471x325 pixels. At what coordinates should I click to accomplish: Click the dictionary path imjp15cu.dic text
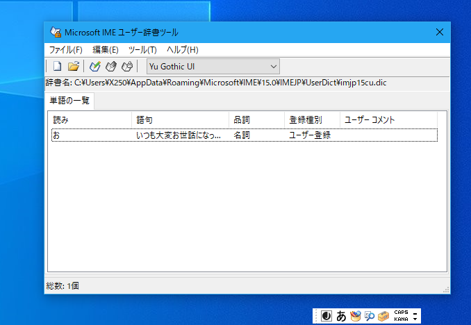[363, 83]
